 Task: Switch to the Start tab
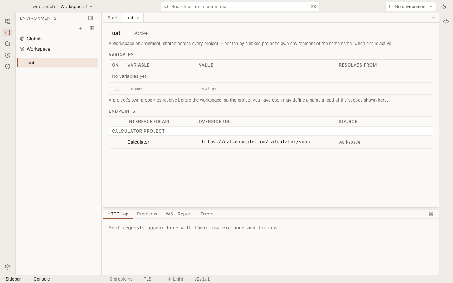click(x=113, y=18)
